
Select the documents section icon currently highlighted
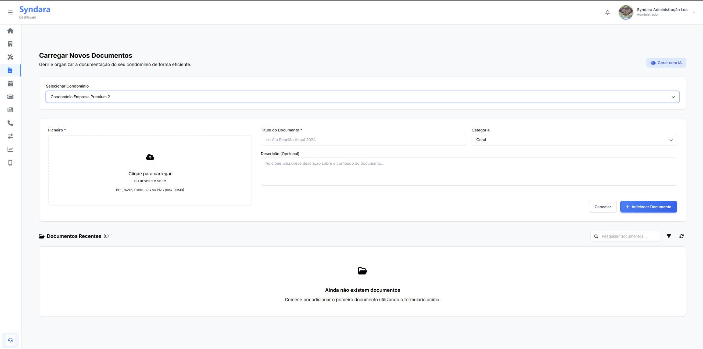pyautogui.click(x=10, y=70)
